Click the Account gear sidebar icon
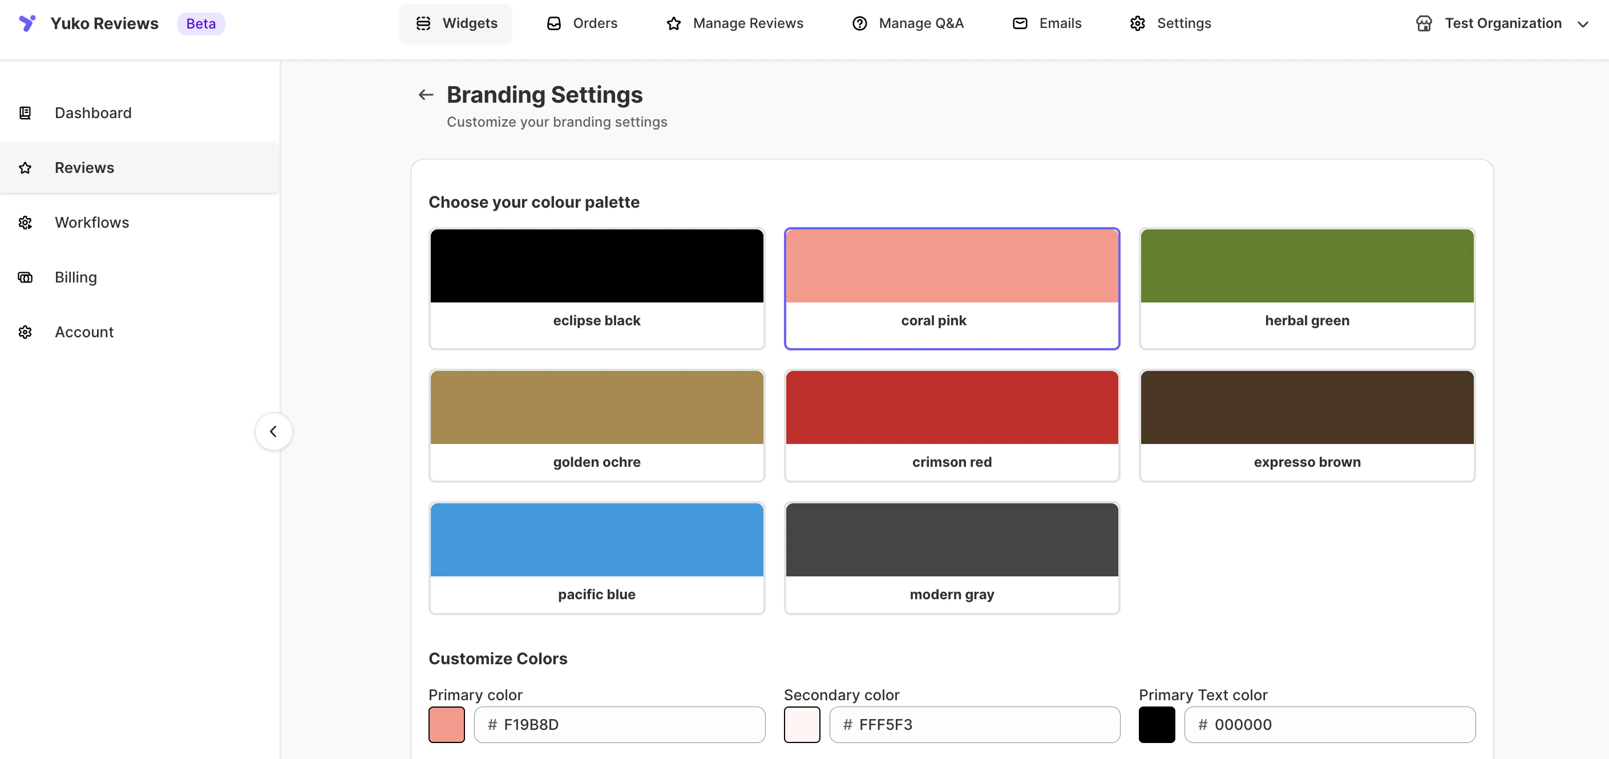The height and width of the screenshot is (759, 1609). click(25, 332)
